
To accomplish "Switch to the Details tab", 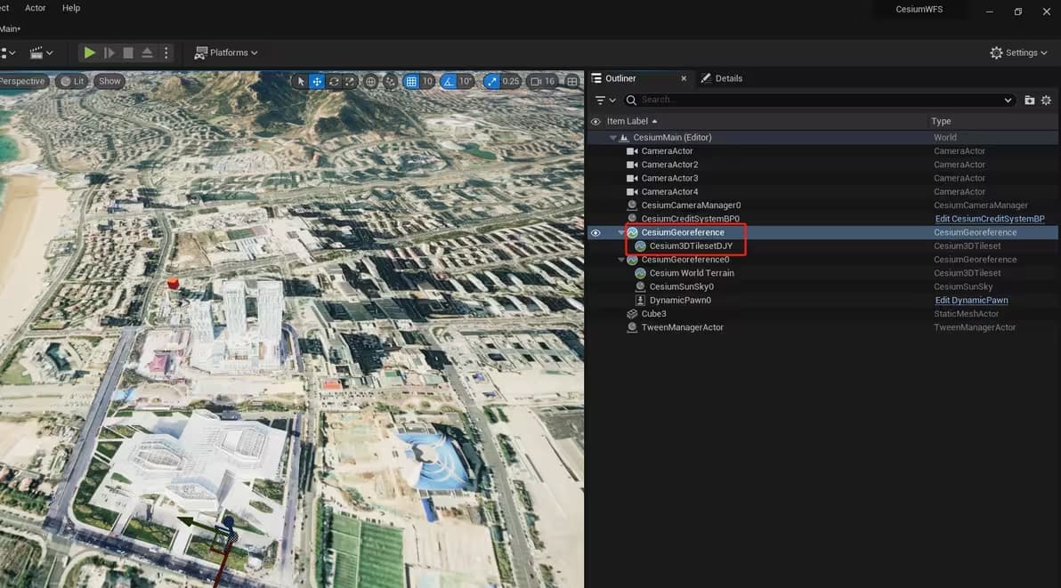I will (722, 78).
